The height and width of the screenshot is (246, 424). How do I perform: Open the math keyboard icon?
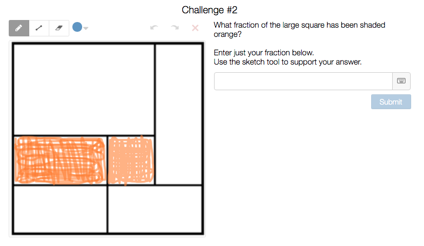pyautogui.click(x=401, y=81)
